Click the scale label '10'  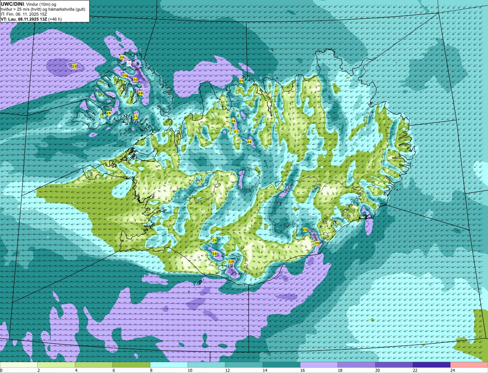[189, 370]
